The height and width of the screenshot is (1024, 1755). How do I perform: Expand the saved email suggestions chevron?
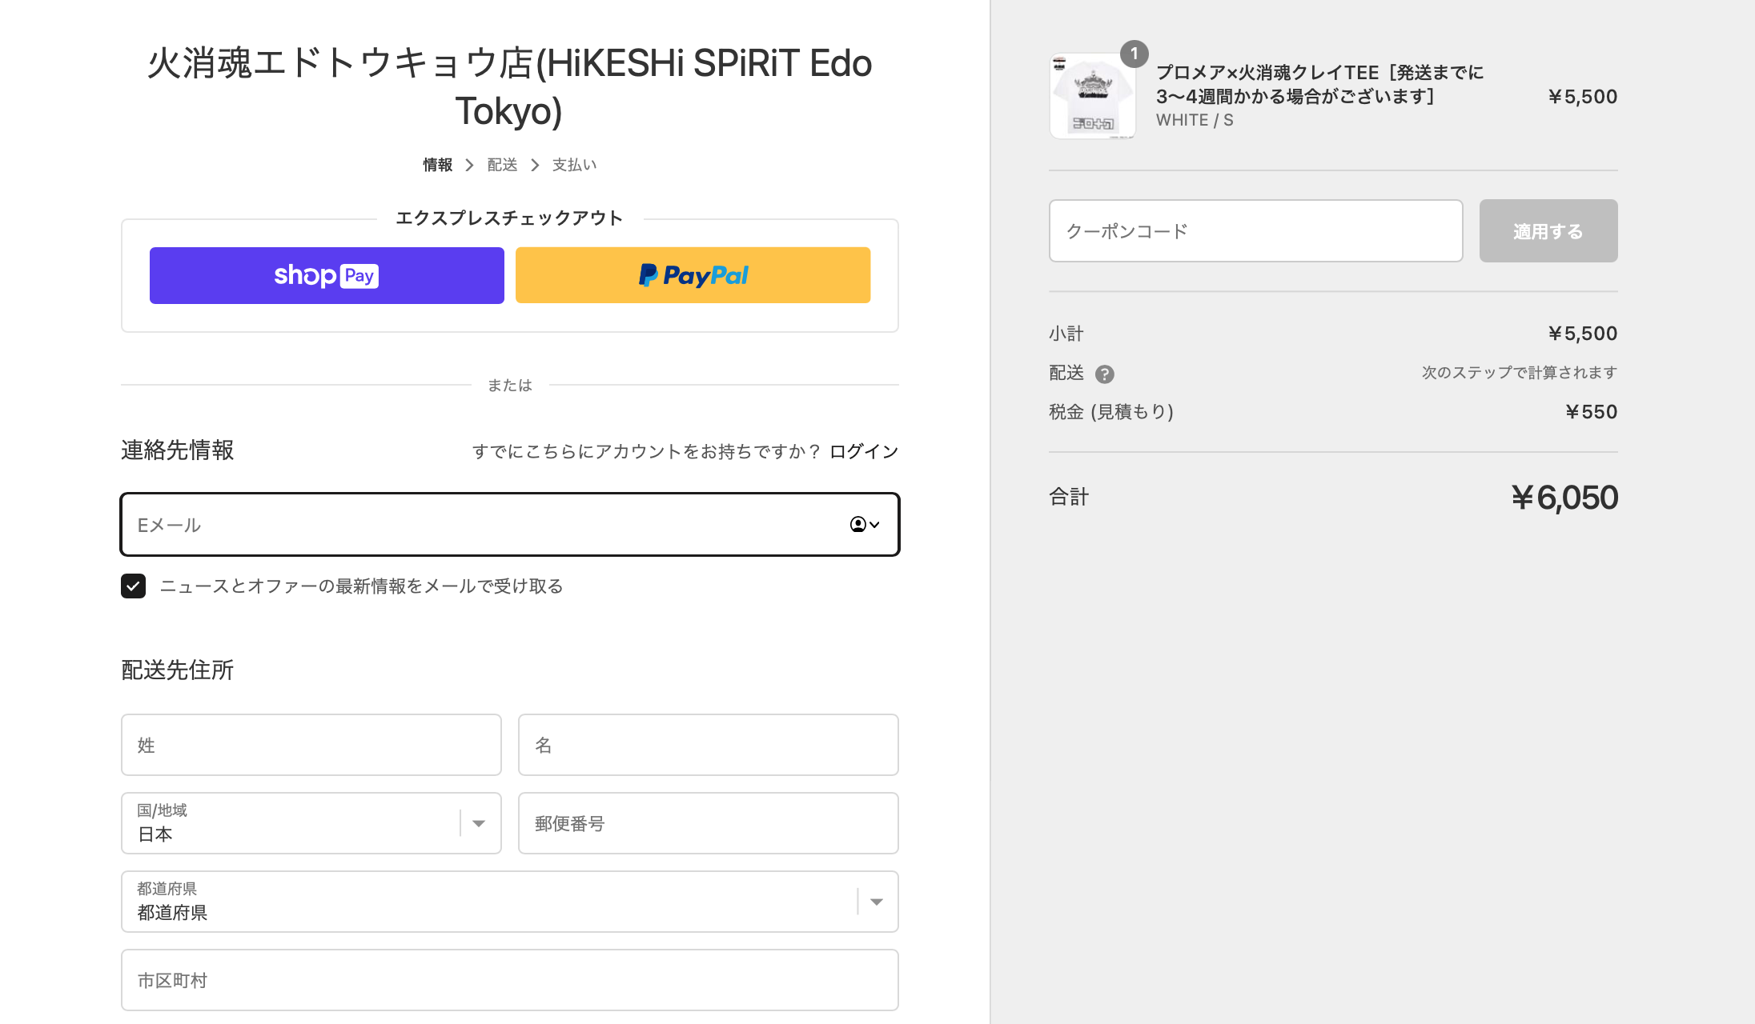(x=873, y=526)
